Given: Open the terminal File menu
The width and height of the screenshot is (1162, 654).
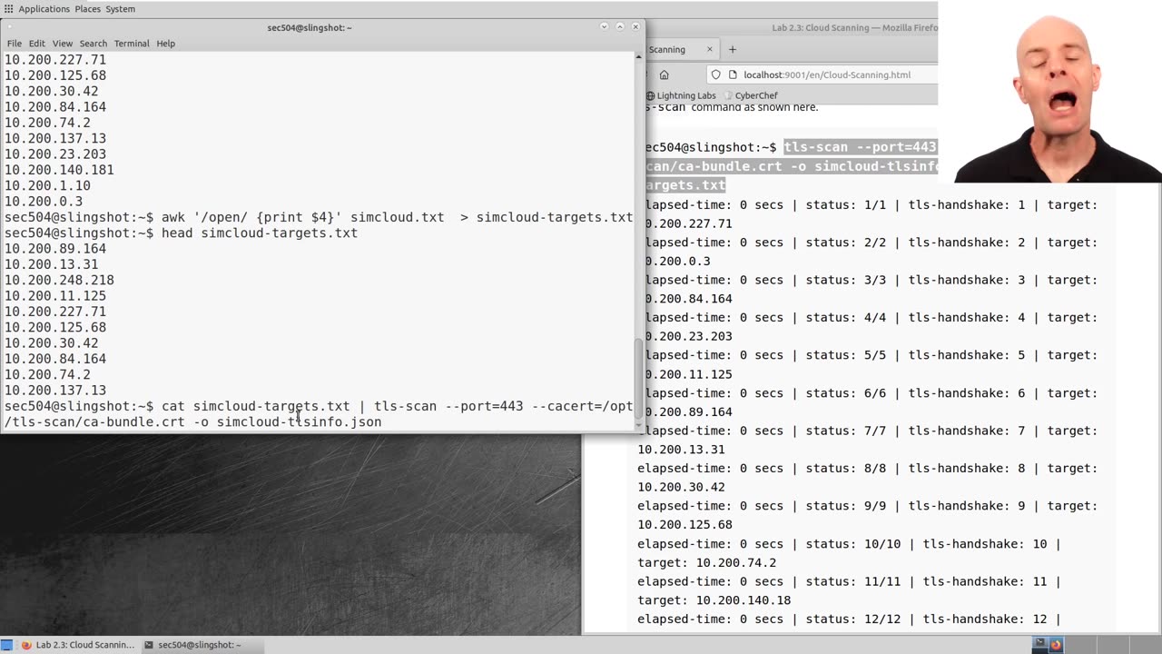Looking at the screenshot, I should [x=15, y=44].
